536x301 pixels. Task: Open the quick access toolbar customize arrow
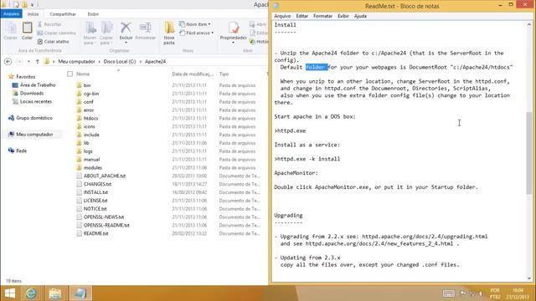point(33,5)
